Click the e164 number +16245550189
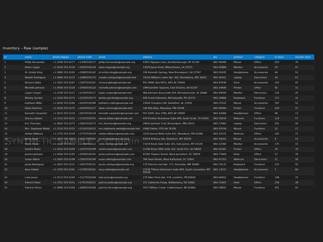The image size is (323, 242). pyautogui.click(x=87, y=103)
